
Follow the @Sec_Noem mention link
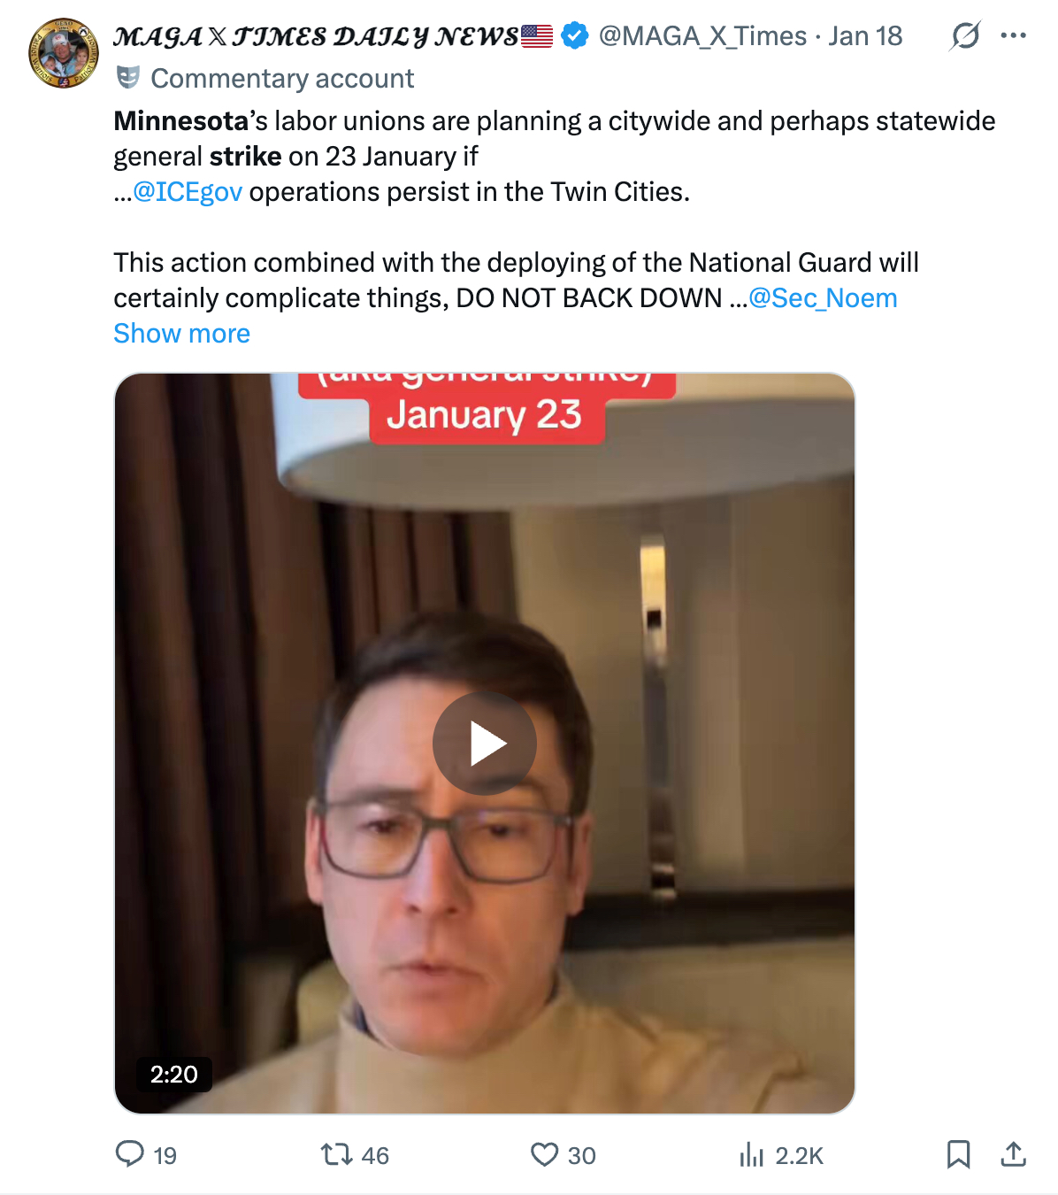[823, 298]
